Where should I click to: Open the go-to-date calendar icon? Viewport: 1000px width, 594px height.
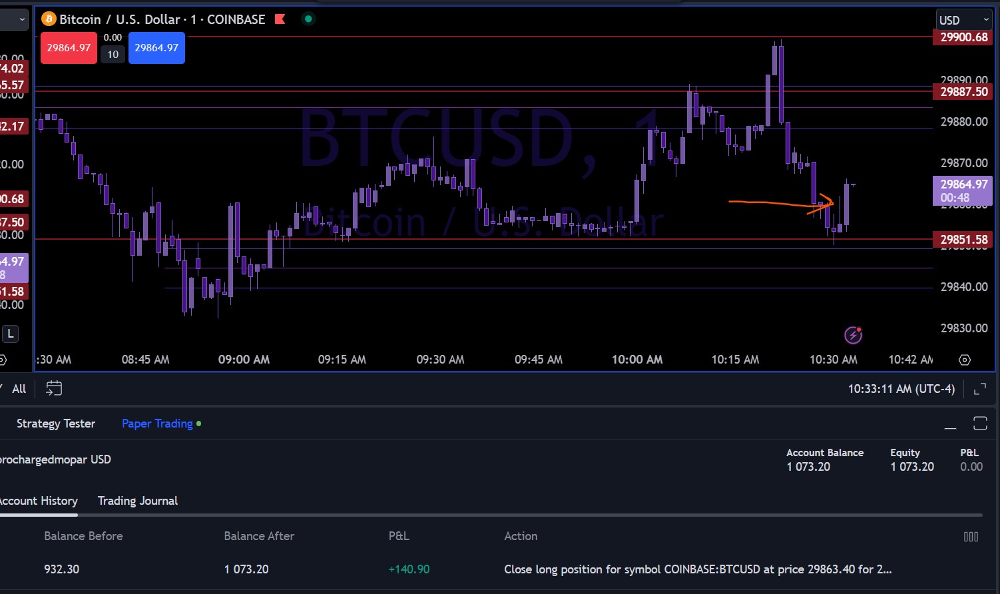click(x=54, y=388)
